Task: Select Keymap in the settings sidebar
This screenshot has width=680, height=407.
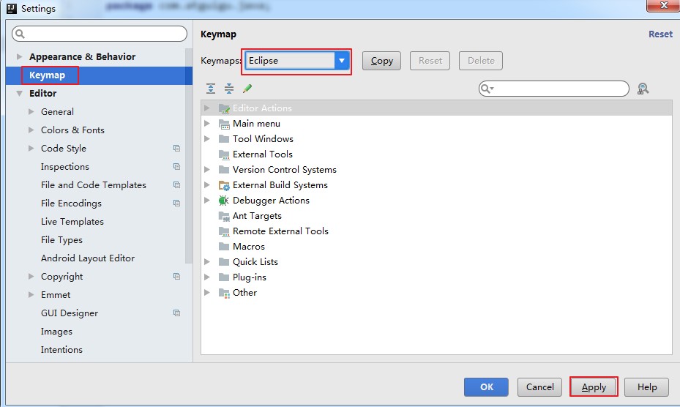Action: tap(47, 75)
